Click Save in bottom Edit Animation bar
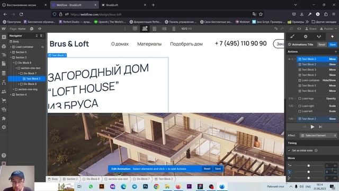The width and height of the screenshot is (339, 191). pos(218,169)
